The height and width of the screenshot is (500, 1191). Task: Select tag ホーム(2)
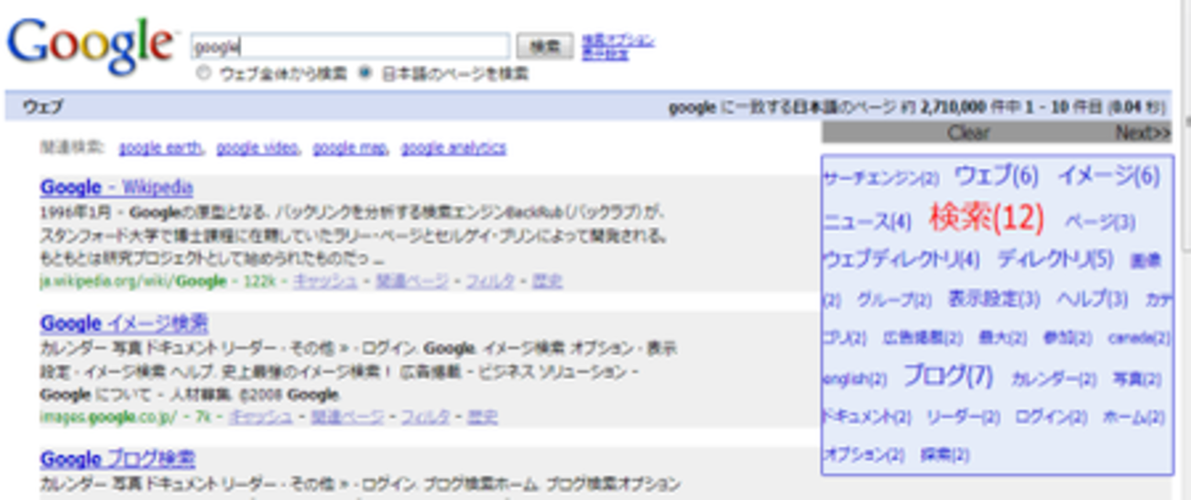coord(1133,417)
